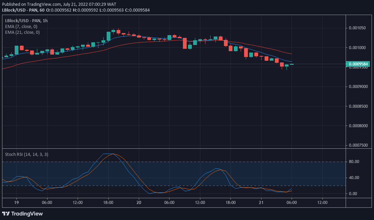Screen dimensions: 374x220
Task: Click the 0.0008500 price axis label
Action: point(358,106)
